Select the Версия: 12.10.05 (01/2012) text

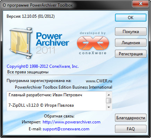pos(30,16)
